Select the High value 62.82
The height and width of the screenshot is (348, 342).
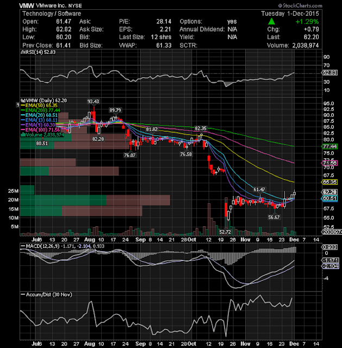click(x=64, y=29)
